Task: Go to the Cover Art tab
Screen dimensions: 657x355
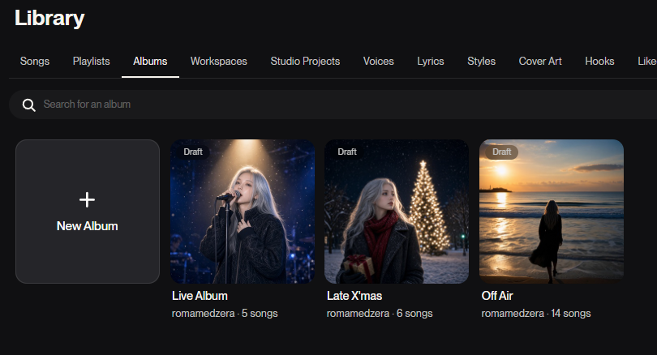Action: pos(540,61)
